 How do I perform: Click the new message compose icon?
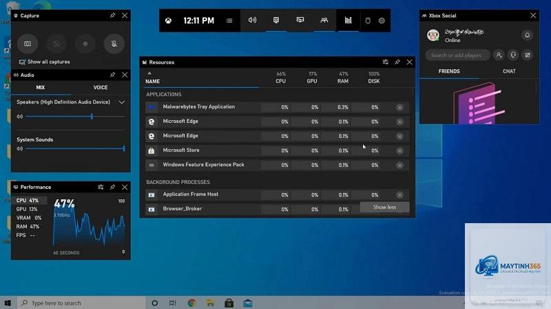(528, 55)
